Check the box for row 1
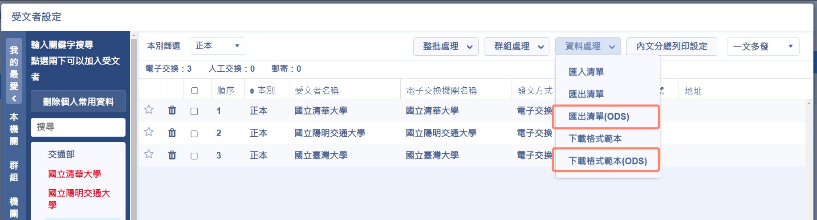This screenshot has height=220, width=817. pos(194,111)
